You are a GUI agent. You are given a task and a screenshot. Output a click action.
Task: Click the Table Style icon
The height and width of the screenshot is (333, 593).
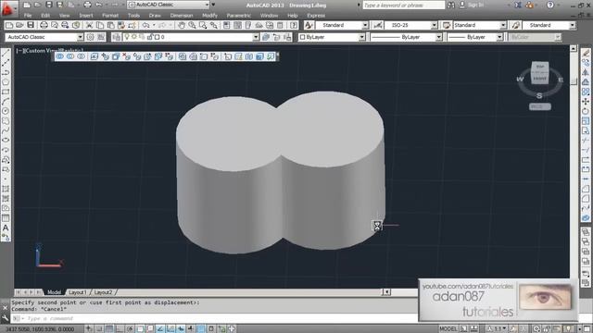(447, 25)
